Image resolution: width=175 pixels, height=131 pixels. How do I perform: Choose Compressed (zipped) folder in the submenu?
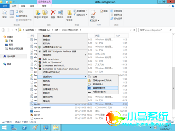point(103,80)
